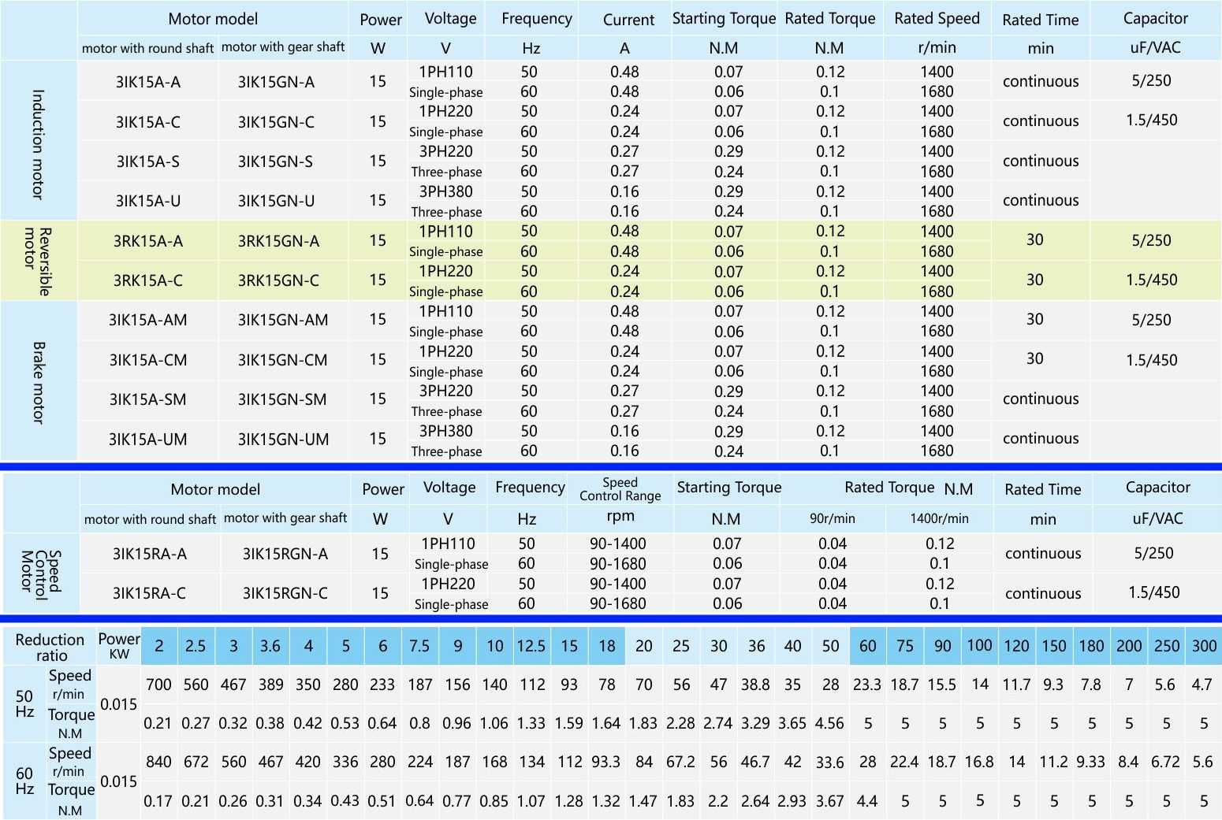The height and width of the screenshot is (820, 1222).
Task: Click the 3IK15GN-SM model cell
Action: [282, 399]
